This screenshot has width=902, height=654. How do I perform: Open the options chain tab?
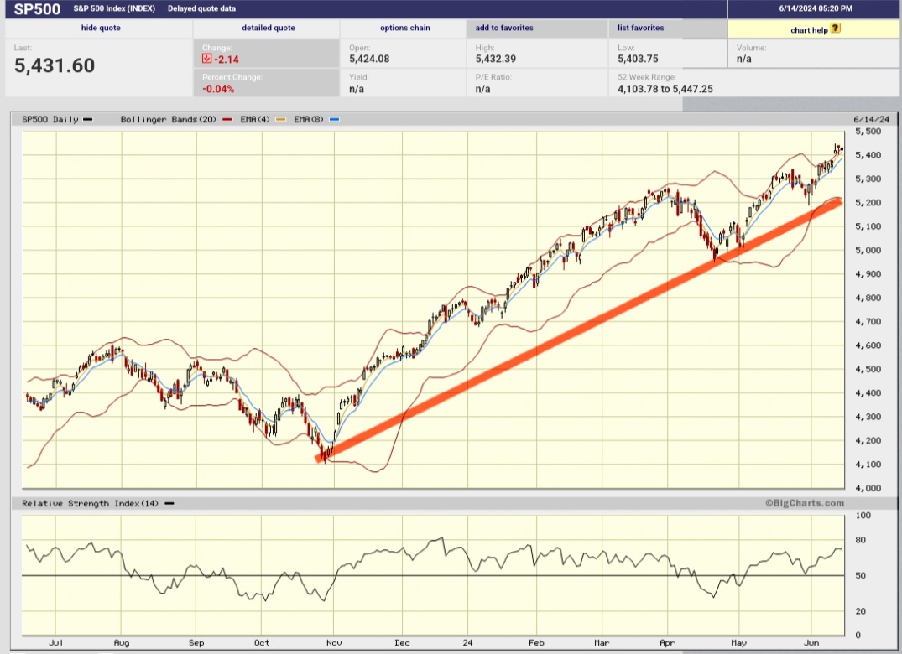pos(404,27)
